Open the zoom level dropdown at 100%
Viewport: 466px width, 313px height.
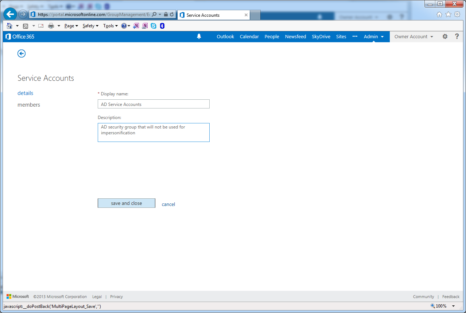pos(454,306)
